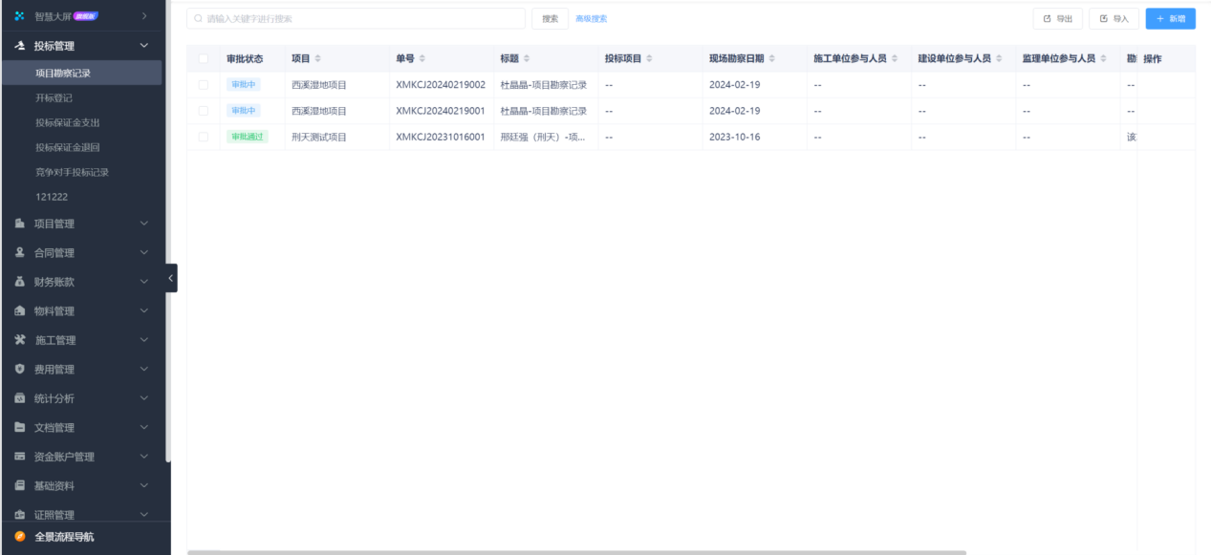Expand the 物料管理 menu chevron

[144, 311]
